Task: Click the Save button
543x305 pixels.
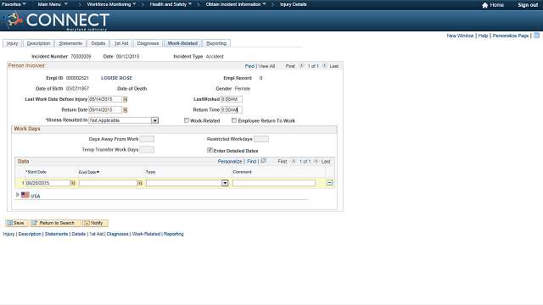Action: point(16,223)
